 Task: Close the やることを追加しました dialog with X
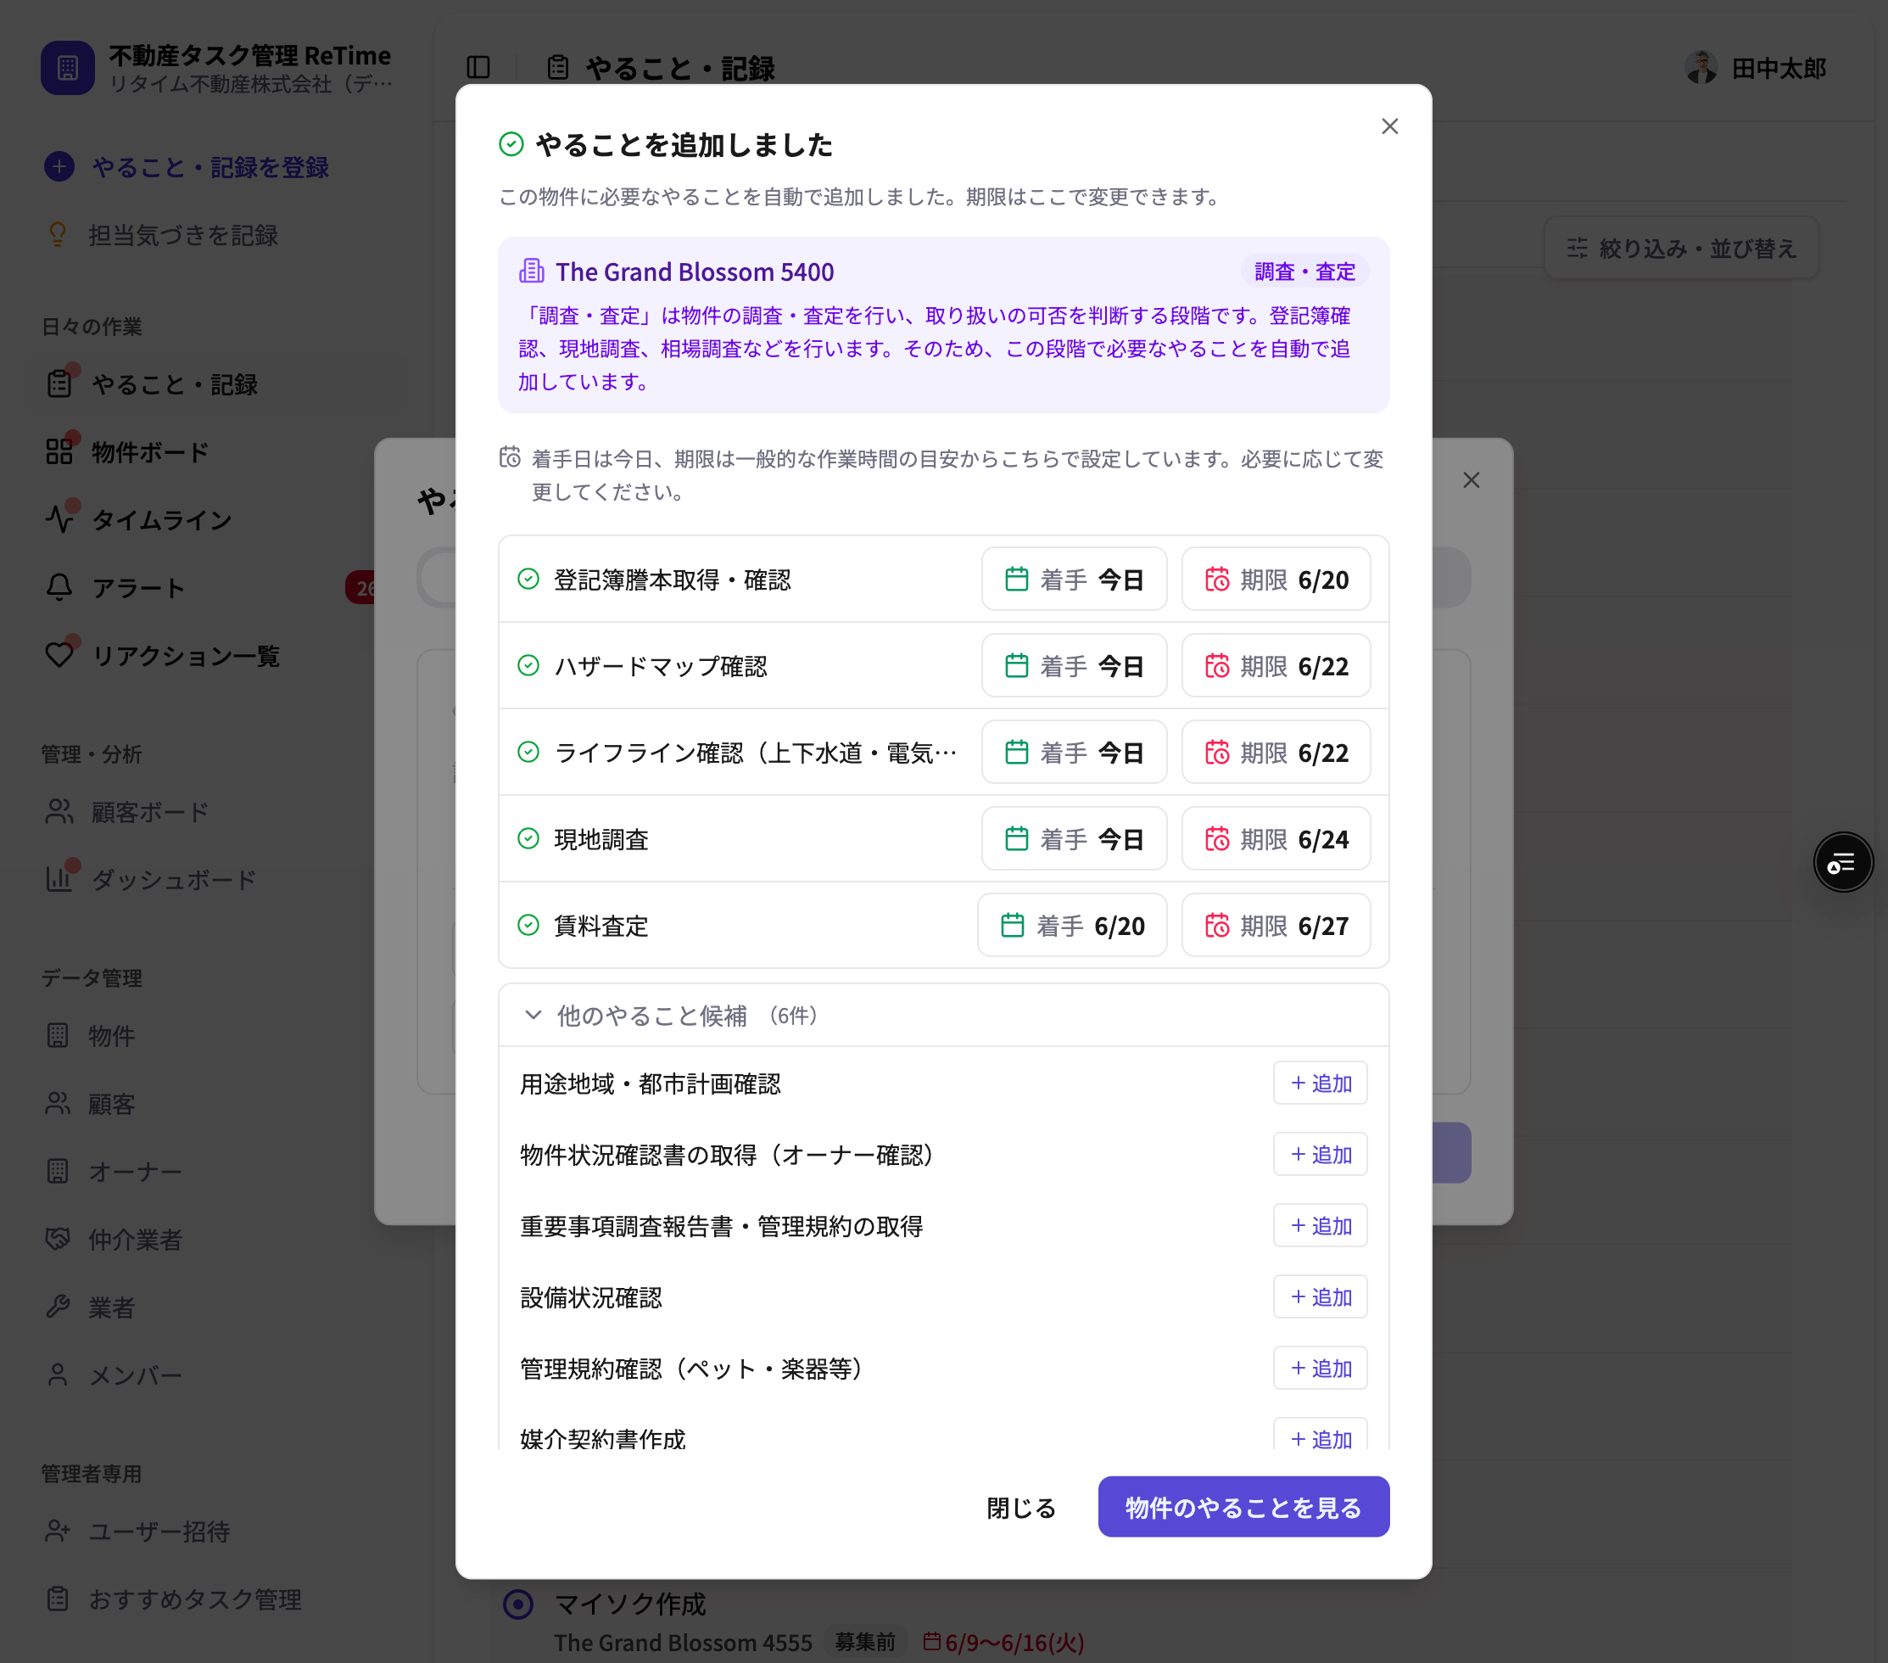click(x=1389, y=126)
